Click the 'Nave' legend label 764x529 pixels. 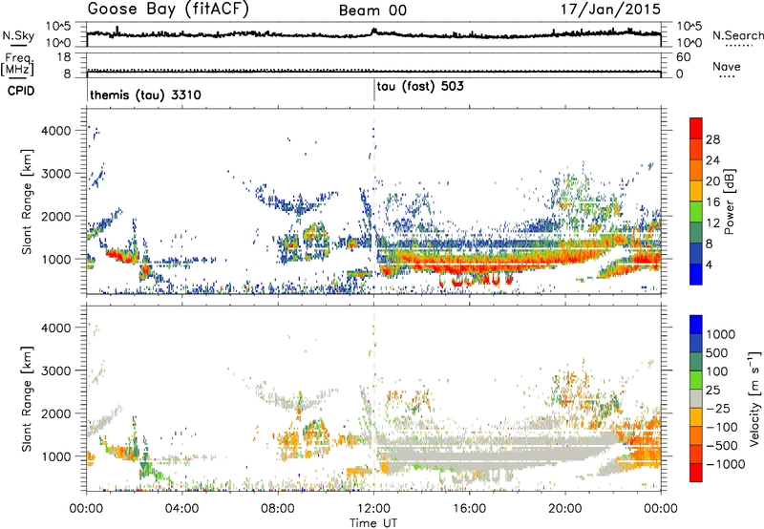[727, 66]
